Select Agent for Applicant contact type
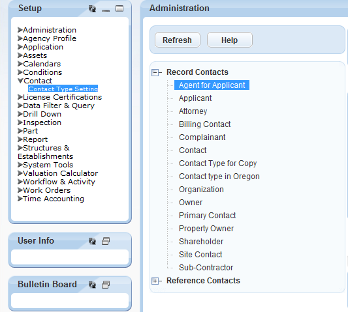Image resolution: width=348 pixels, height=312 pixels. pos(212,85)
